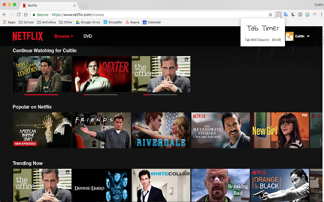The width and height of the screenshot is (324, 202).
Task: Open Friends in Popular on Netflix
Action: (102, 130)
